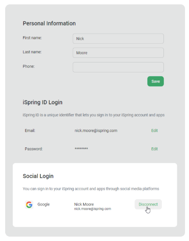This screenshot has height=241, width=189.
Task: Click the Social Login heading
Action: click(38, 176)
